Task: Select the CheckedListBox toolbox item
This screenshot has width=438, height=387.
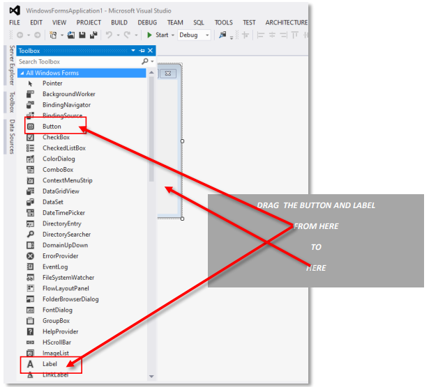Action: pos(63,148)
